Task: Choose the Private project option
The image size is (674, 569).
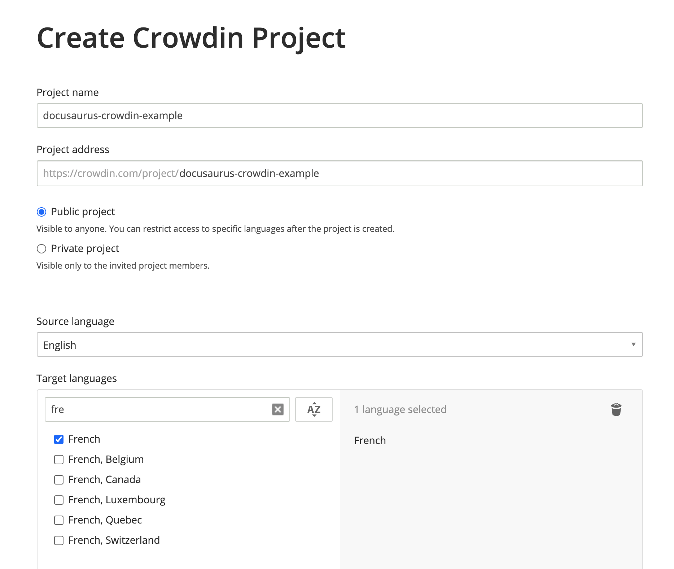Action: click(x=41, y=248)
